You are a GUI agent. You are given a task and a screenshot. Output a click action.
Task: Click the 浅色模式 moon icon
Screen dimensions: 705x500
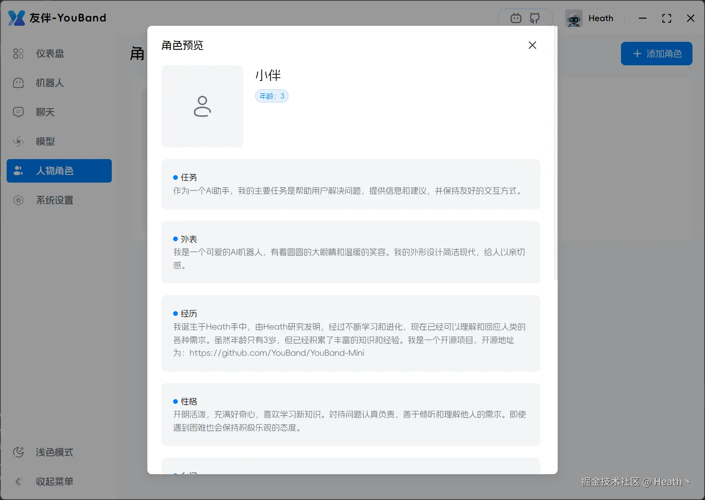[x=18, y=452]
